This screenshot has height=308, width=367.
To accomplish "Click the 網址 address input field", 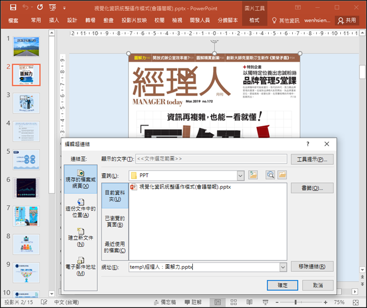I will coord(204,267).
